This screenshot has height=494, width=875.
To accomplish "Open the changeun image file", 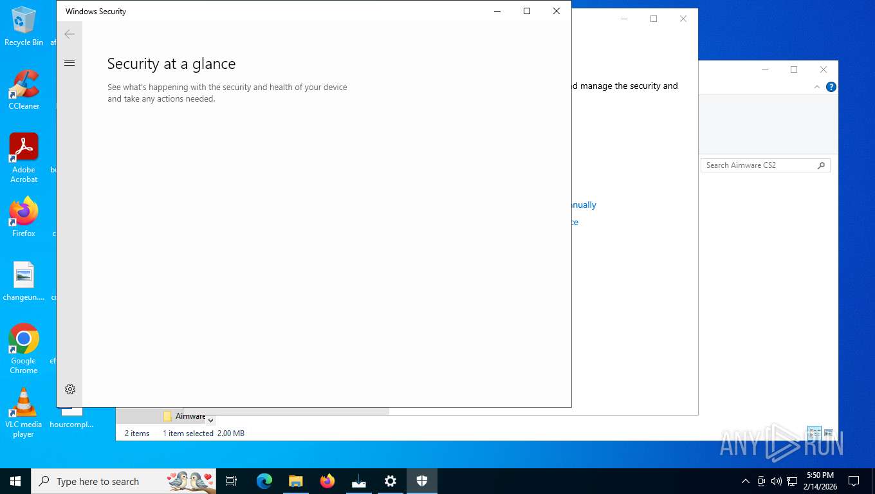I will [24, 281].
